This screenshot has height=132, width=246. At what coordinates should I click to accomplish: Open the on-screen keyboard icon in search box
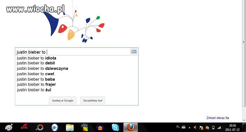click(134, 51)
